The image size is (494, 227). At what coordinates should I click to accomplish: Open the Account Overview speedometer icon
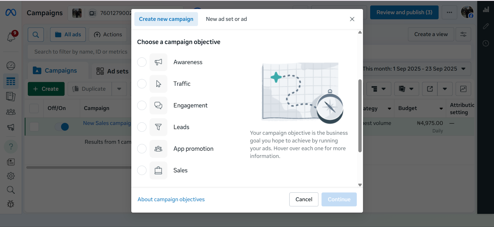click(x=10, y=65)
